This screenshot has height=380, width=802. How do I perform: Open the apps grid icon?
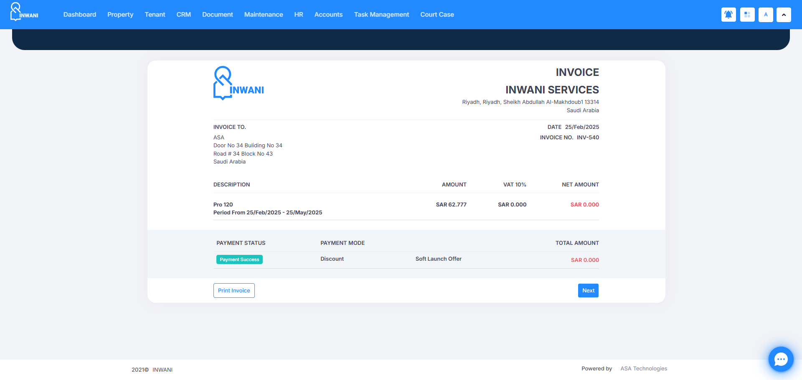747,15
